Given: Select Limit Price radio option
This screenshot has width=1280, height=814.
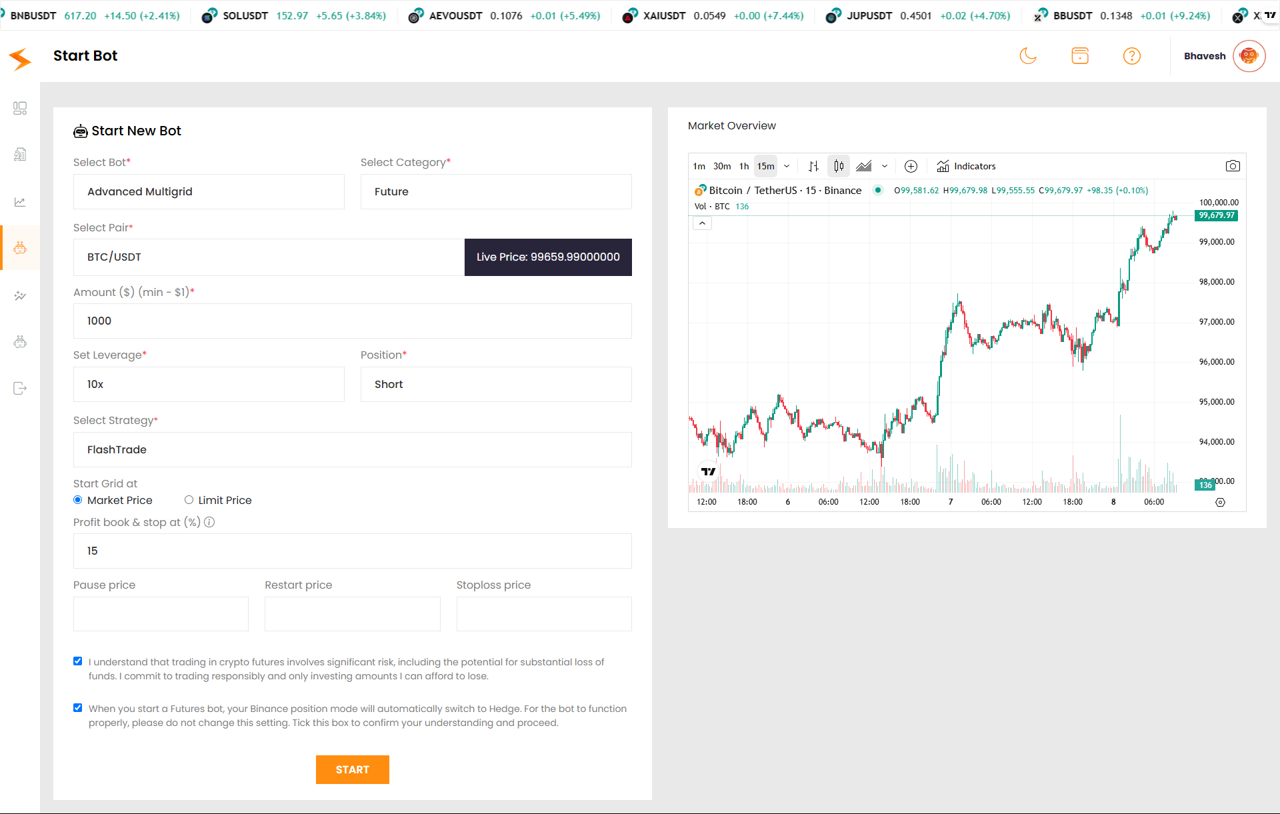Looking at the screenshot, I should (189, 500).
